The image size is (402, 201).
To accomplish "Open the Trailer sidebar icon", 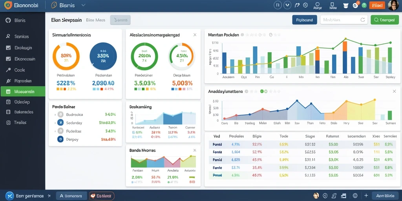I will pos(8,122).
